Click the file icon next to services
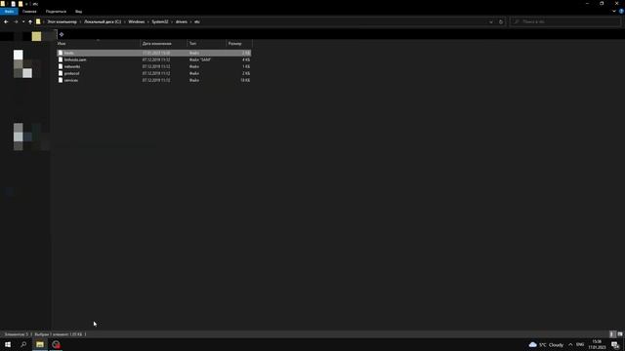Image resolution: width=625 pixels, height=351 pixels. (x=61, y=80)
